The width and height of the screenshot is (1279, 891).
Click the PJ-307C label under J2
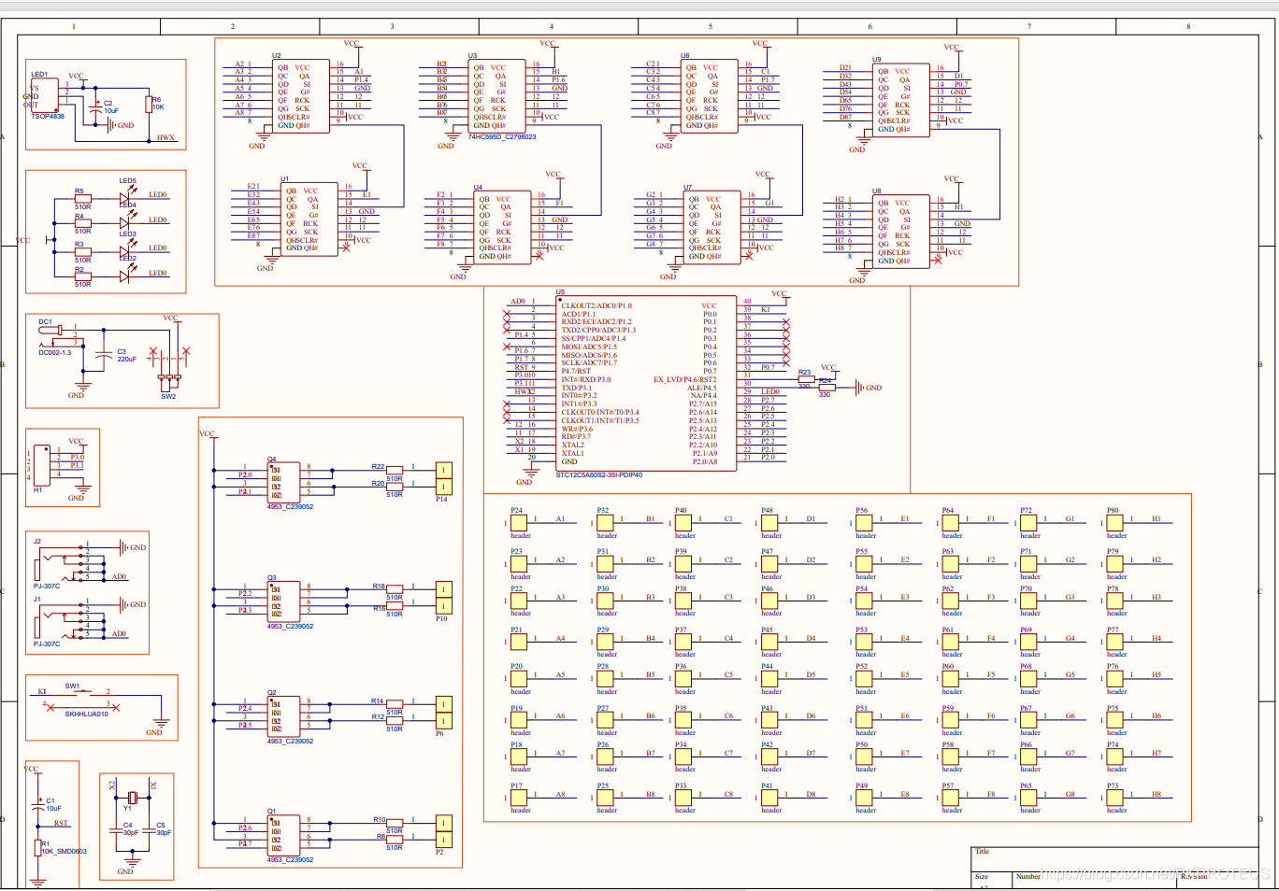coord(47,587)
